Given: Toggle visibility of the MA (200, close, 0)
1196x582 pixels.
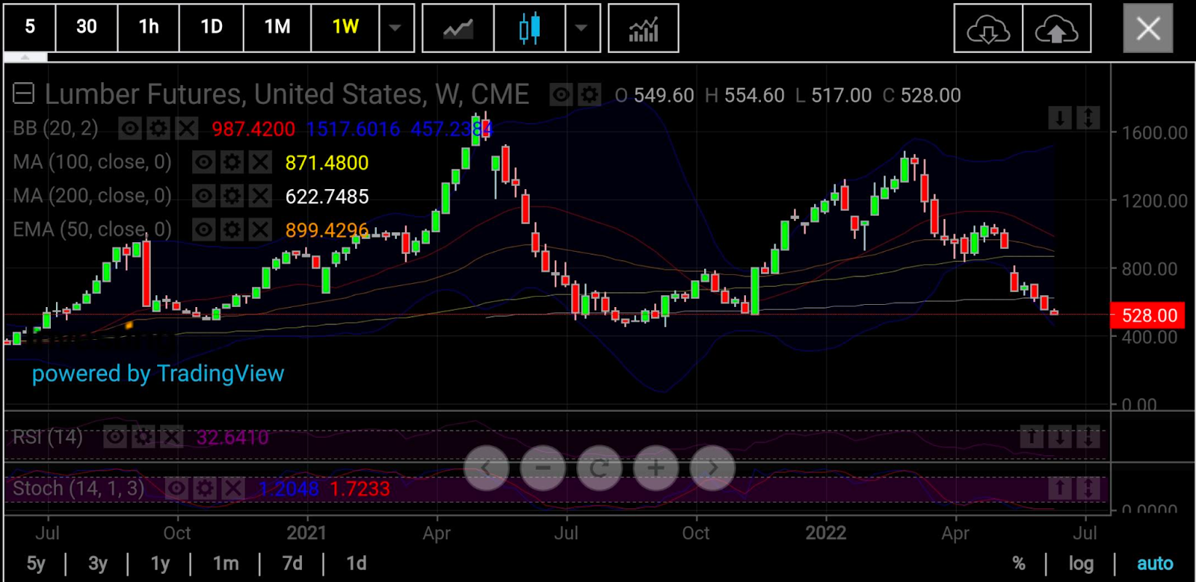Looking at the screenshot, I should click(x=203, y=196).
